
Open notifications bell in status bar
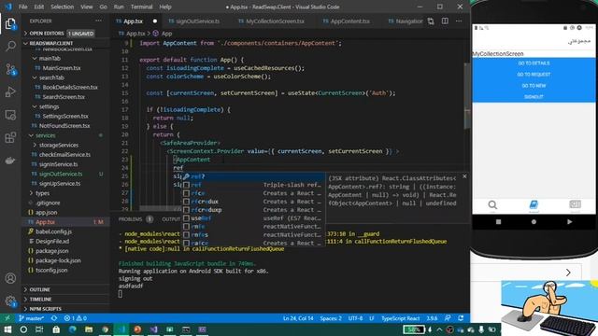click(x=461, y=318)
